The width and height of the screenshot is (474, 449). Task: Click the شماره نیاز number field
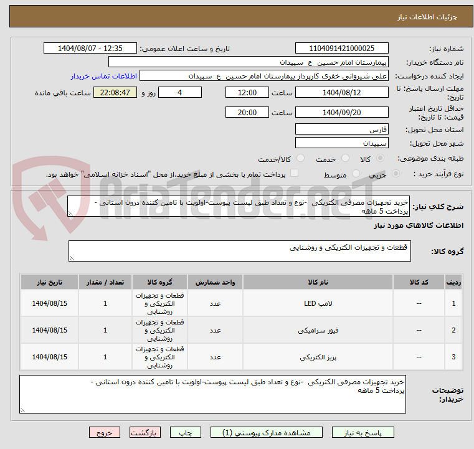341,49
